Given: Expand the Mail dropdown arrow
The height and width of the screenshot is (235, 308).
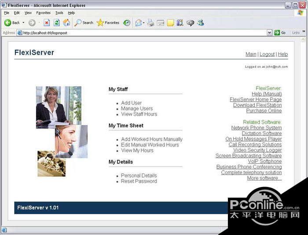Looking at the screenshot, I should click(x=143, y=23).
